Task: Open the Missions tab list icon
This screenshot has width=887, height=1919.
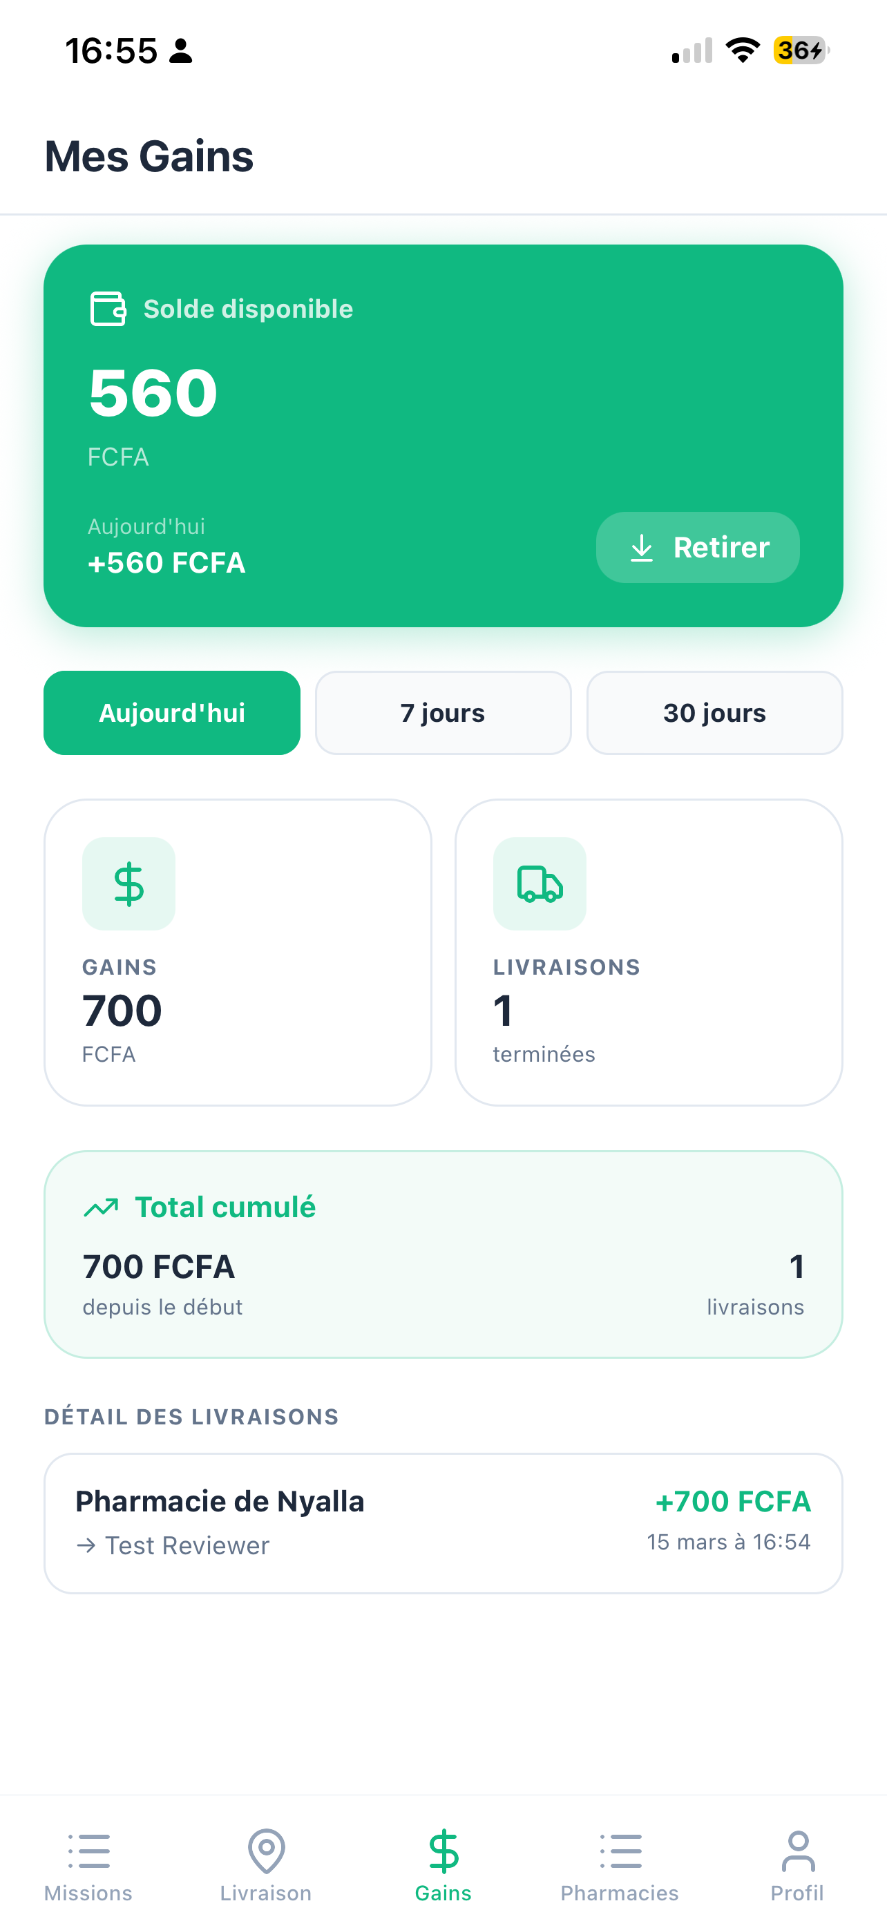Action: point(88,1851)
